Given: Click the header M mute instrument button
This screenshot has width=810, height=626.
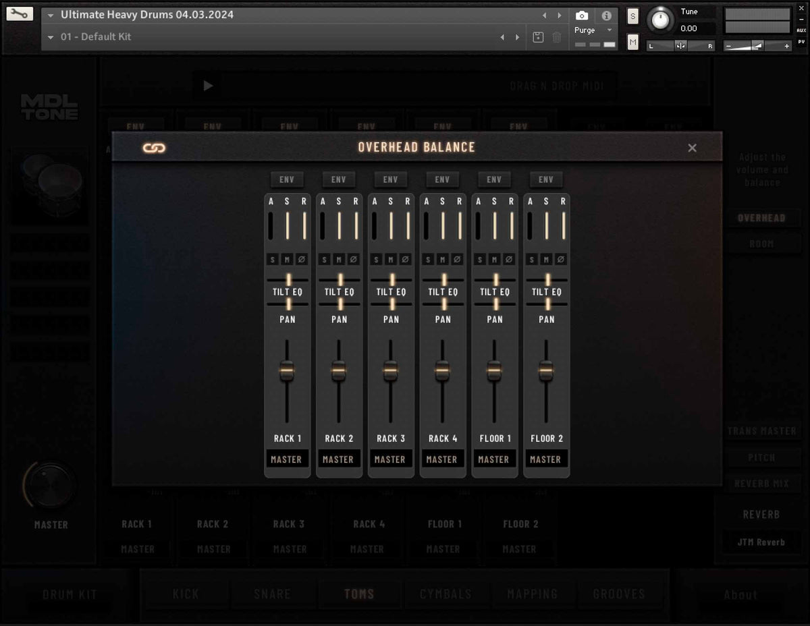Looking at the screenshot, I should 632,42.
